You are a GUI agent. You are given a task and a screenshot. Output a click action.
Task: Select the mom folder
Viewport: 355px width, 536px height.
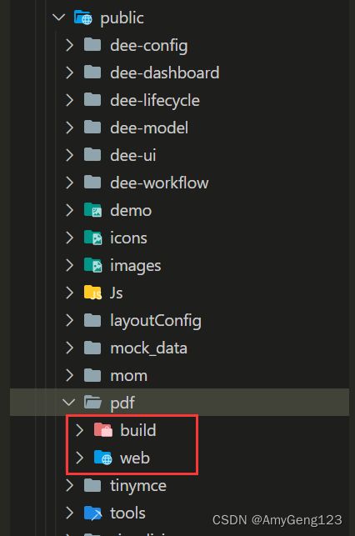[129, 375]
